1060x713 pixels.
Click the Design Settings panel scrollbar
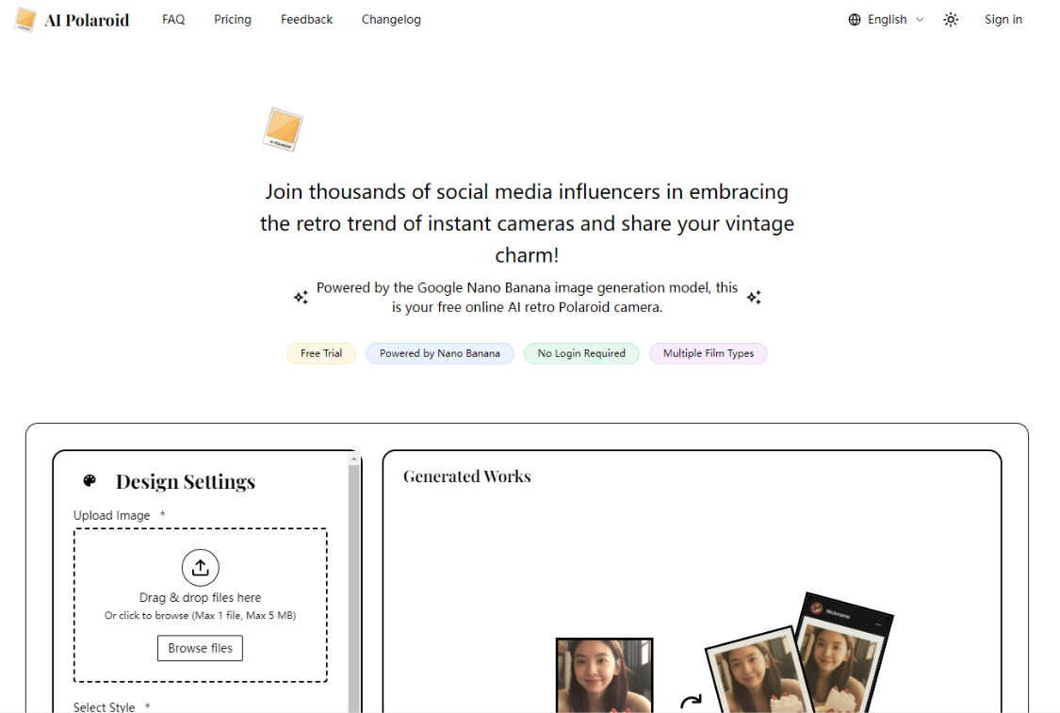click(x=352, y=584)
